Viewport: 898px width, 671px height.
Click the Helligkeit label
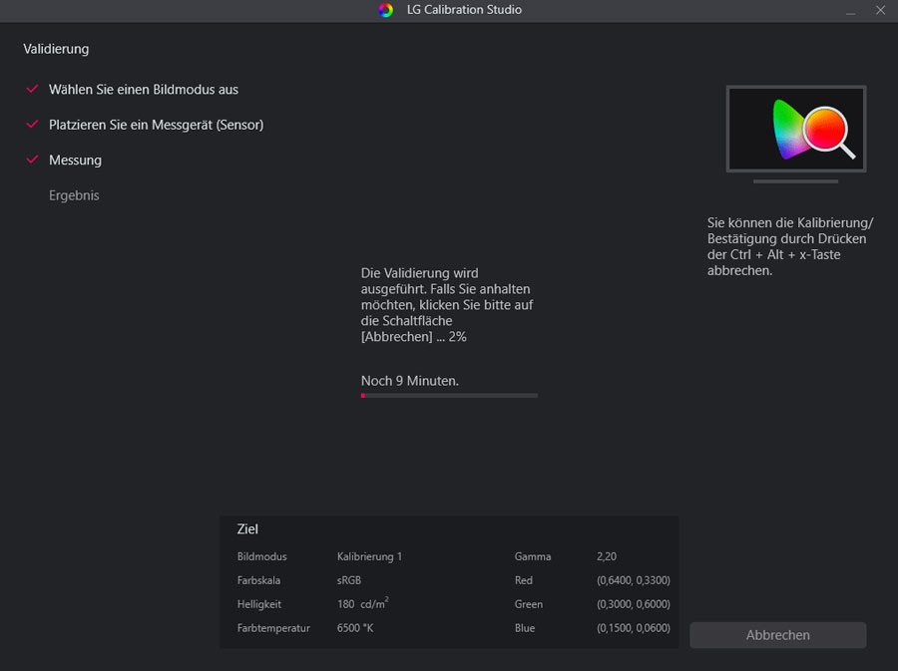tap(258, 604)
